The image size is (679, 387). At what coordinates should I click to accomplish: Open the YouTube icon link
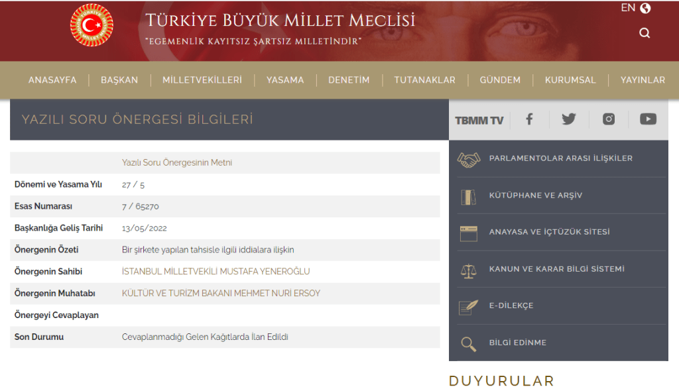coord(648,119)
